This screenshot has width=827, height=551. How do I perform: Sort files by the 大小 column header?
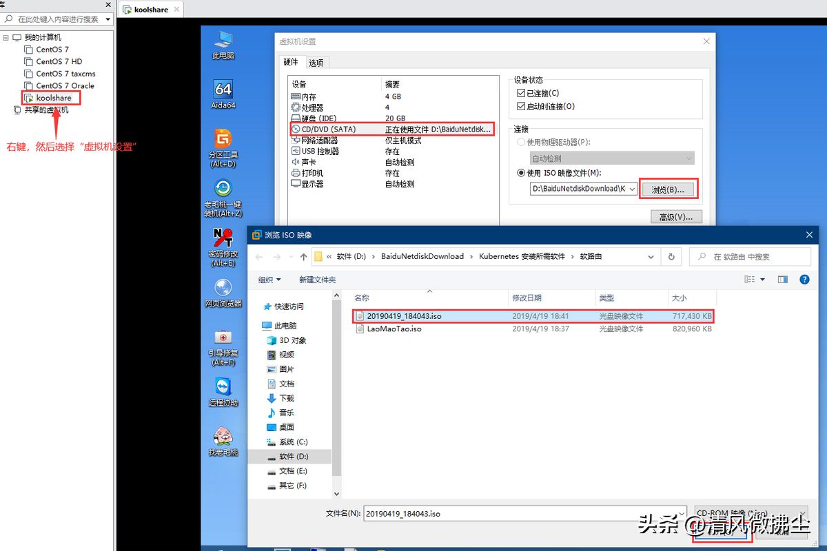coord(679,298)
